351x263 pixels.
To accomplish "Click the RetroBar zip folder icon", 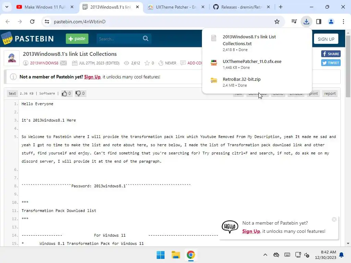I will tap(214, 80).
